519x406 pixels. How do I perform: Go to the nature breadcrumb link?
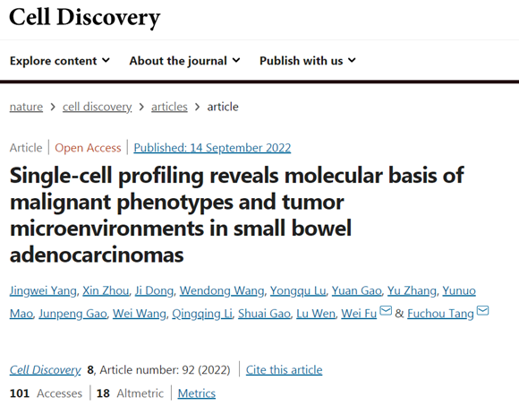pos(26,107)
